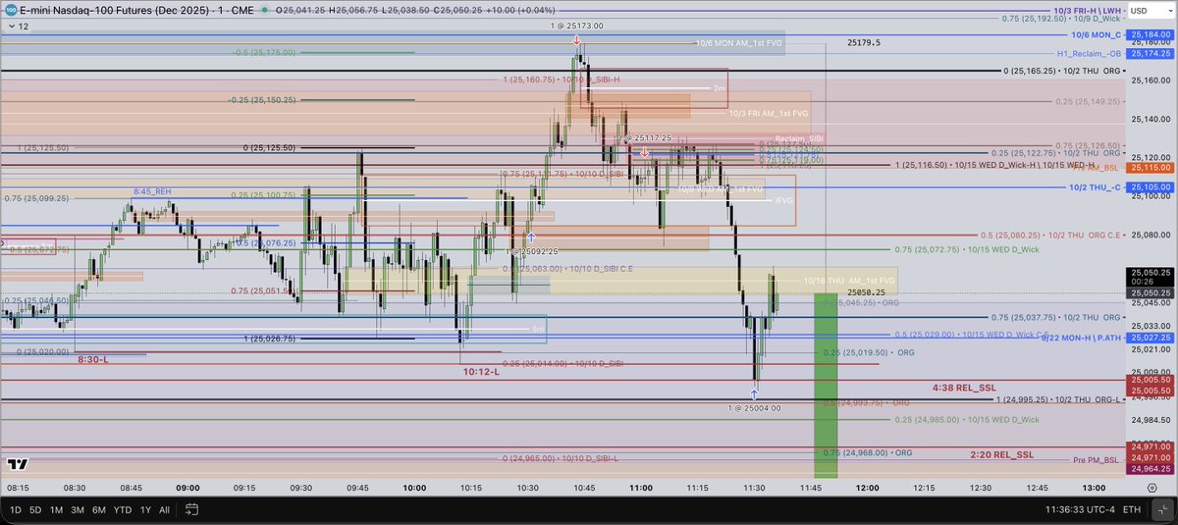Viewport: 1178px width, 525px height.
Task: Click the 10:00 time axis label
Action: (x=414, y=487)
